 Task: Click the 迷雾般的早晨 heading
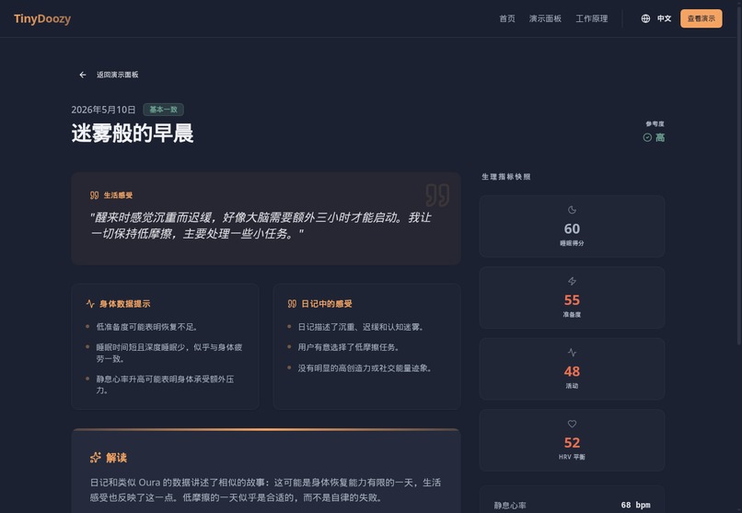click(133, 133)
